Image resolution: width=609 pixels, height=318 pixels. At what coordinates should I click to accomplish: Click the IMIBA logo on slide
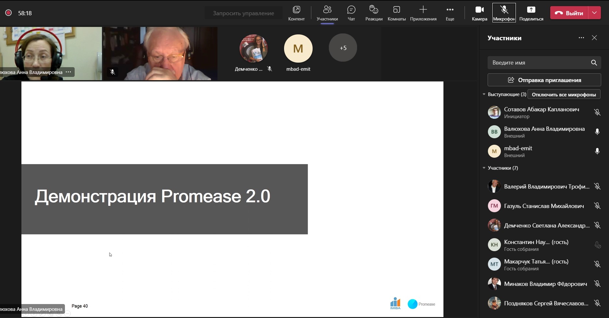tap(395, 303)
